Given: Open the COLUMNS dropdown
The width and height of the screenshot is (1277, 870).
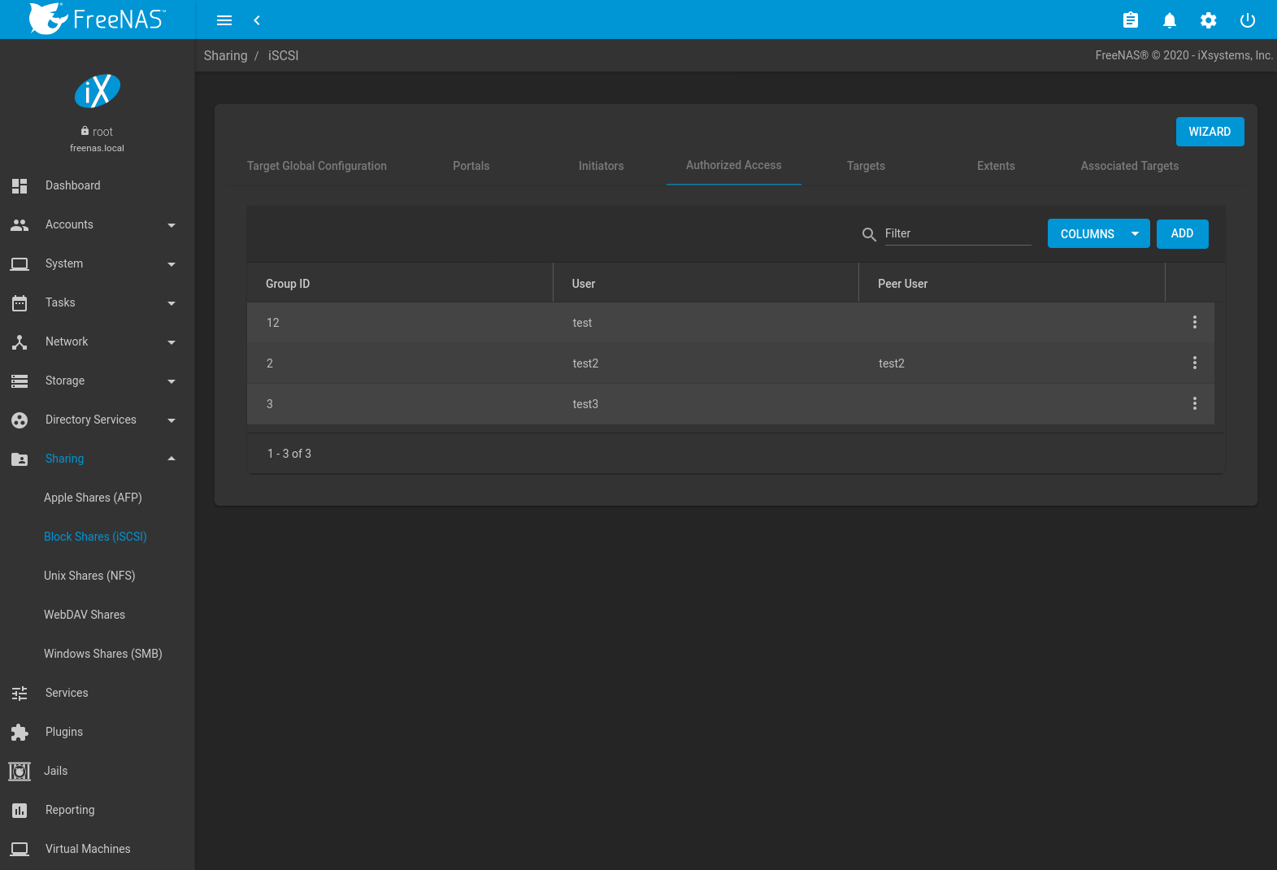Looking at the screenshot, I should 1098,234.
